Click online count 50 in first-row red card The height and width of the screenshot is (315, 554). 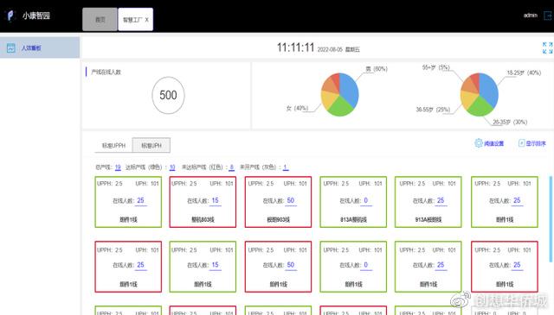(291, 200)
